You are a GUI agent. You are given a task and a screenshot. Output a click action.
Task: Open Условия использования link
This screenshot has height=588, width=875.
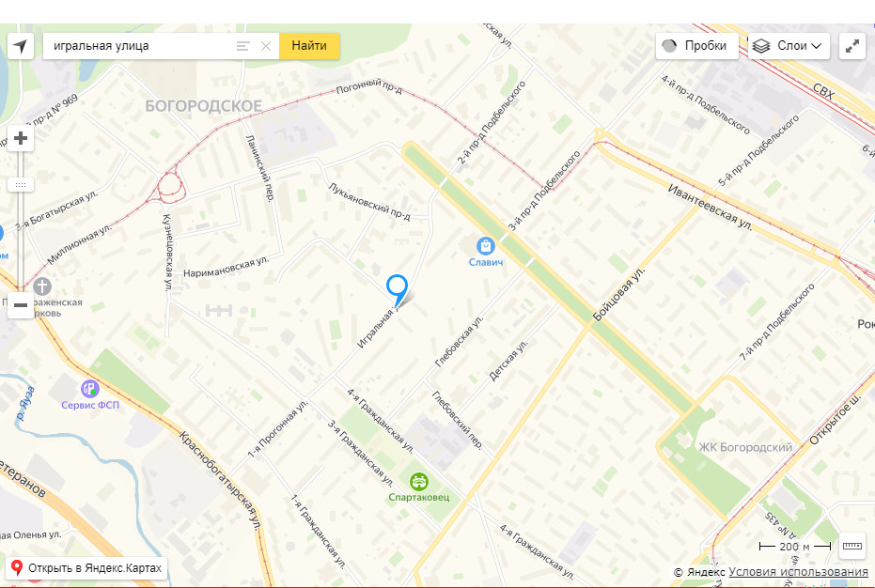(798, 572)
